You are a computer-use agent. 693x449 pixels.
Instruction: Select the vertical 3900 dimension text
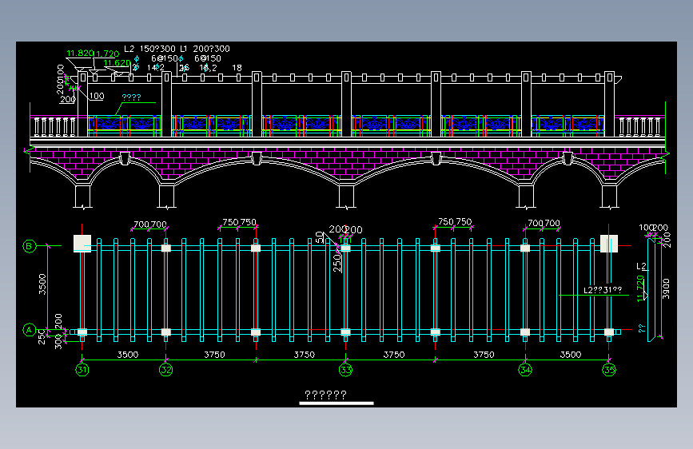point(666,288)
